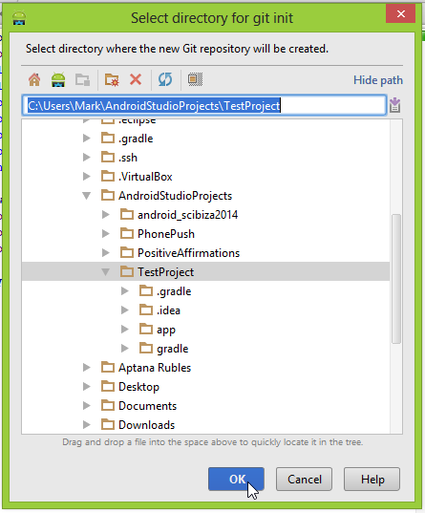Expand the .idea folder

click(x=125, y=310)
